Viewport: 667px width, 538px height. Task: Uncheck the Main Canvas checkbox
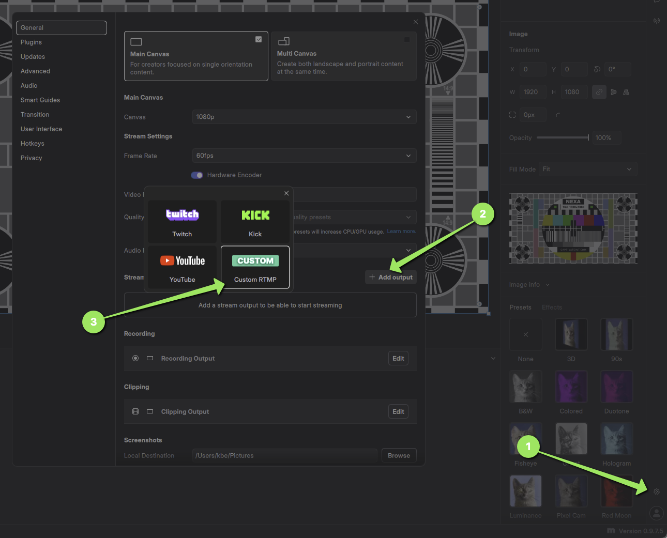pos(259,39)
